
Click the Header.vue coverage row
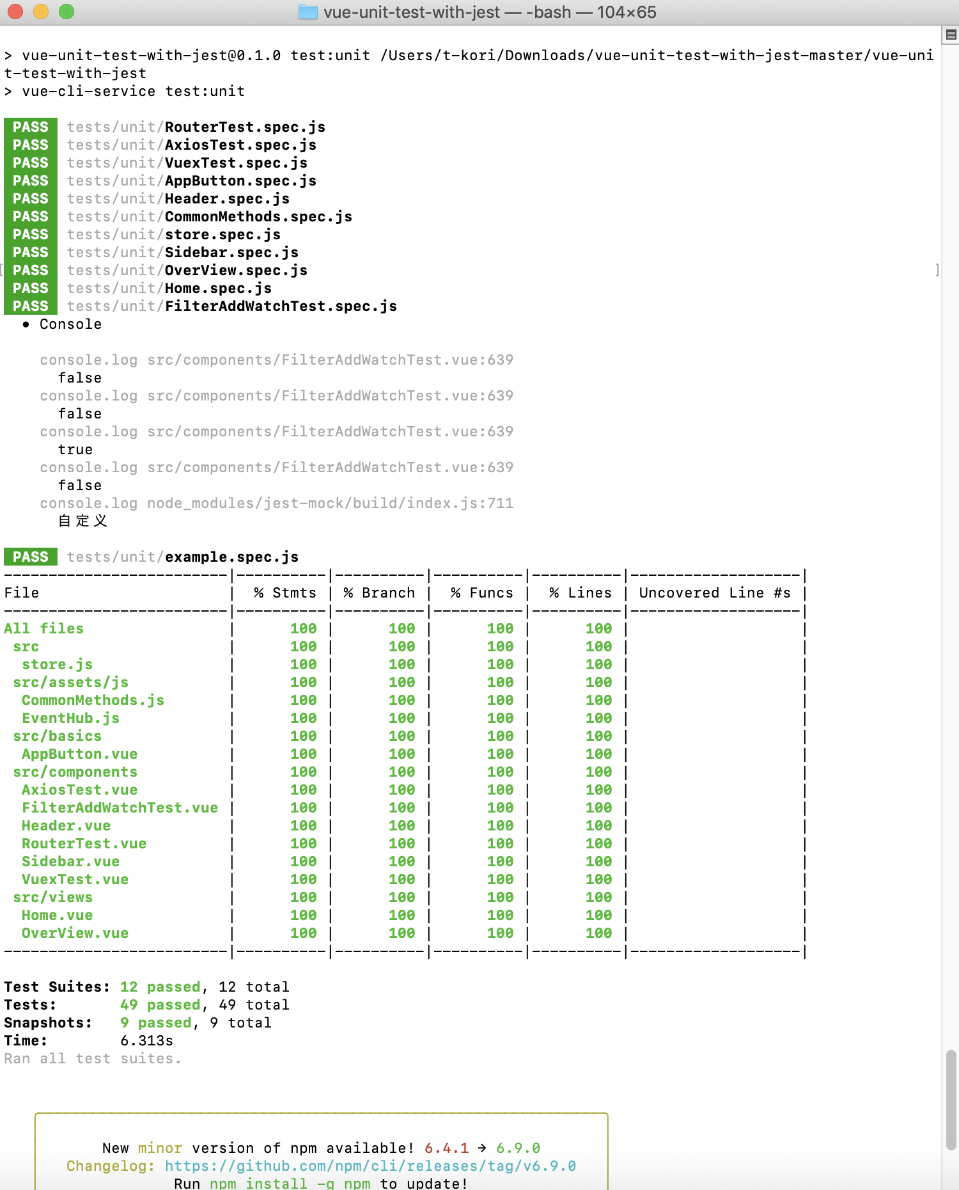coord(404,825)
